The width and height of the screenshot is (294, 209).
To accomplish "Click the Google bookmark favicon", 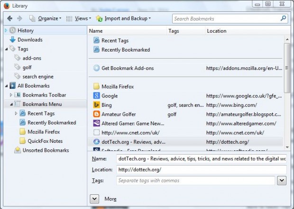I will click(x=96, y=96).
